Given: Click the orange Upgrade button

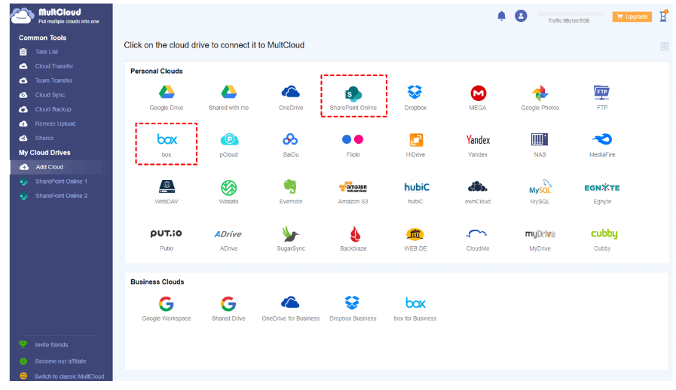Looking at the screenshot, I should (632, 17).
